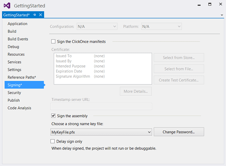The image size is (226, 166).
Task: Open the Resources page
Action: tap(16, 54)
